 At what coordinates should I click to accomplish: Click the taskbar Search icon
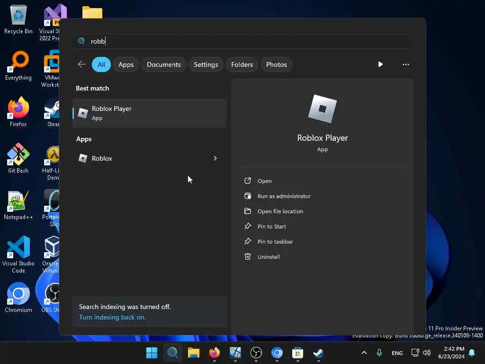[x=172, y=353]
